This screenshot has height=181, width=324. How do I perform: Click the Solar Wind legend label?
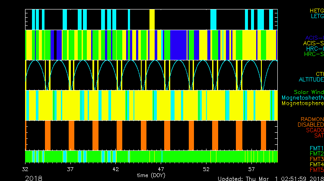[308, 92]
